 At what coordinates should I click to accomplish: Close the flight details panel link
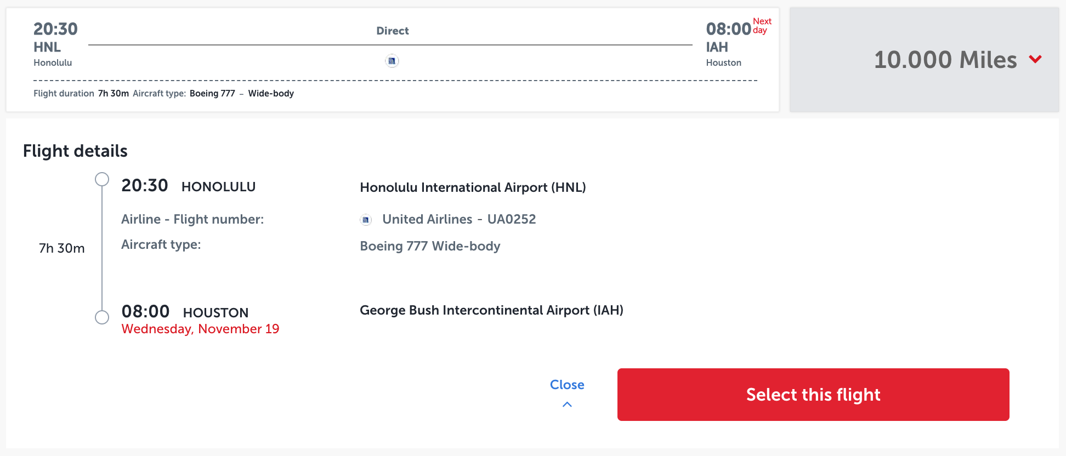(567, 385)
